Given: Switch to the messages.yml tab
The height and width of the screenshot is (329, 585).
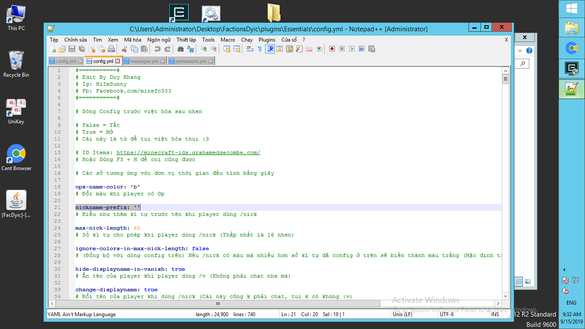Looking at the screenshot, I should (x=144, y=61).
